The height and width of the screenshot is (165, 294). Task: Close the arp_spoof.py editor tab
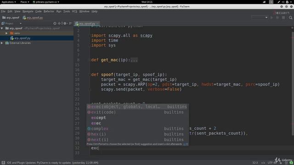(98, 23)
